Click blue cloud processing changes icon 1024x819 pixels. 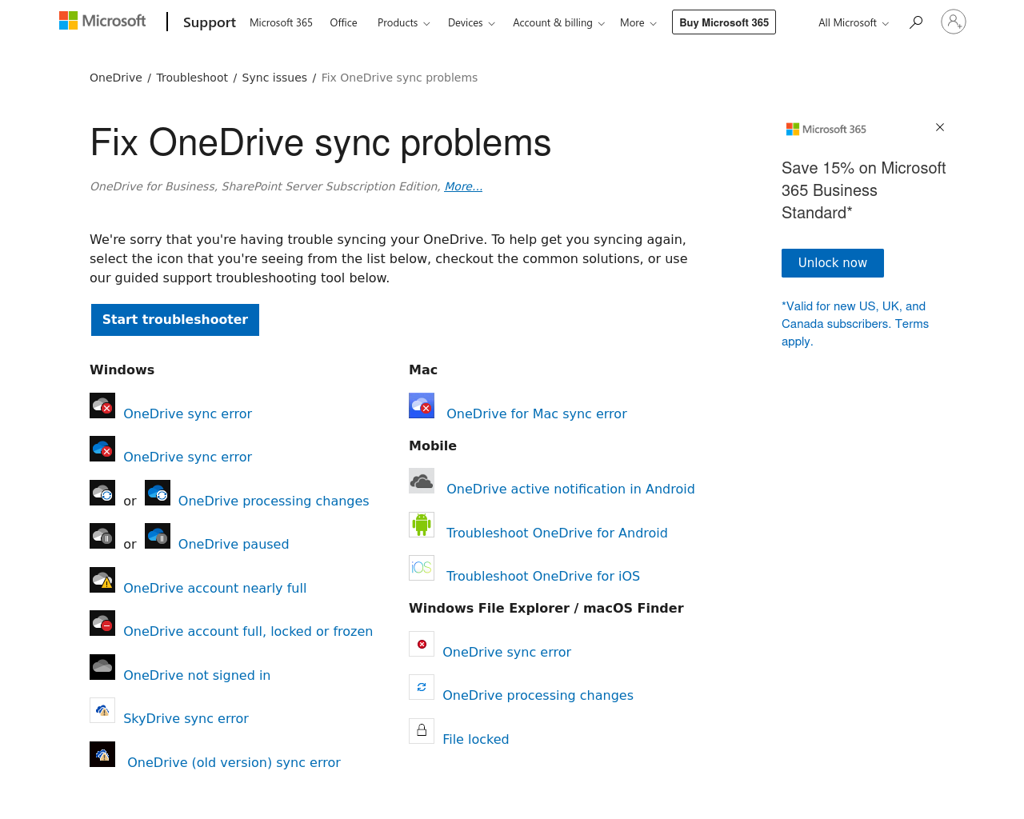[x=158, y=493]
